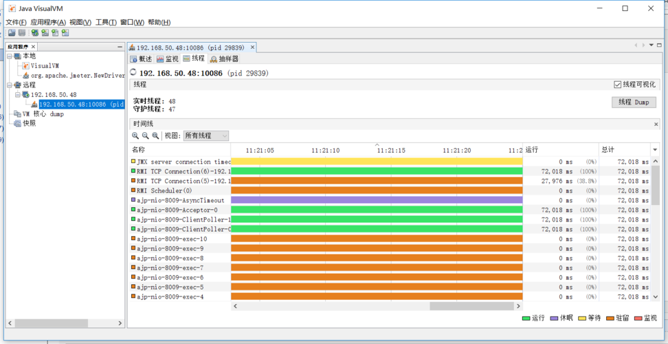
Task: Switch to the 抽样器 tab
Action: [x=224, y=59]
